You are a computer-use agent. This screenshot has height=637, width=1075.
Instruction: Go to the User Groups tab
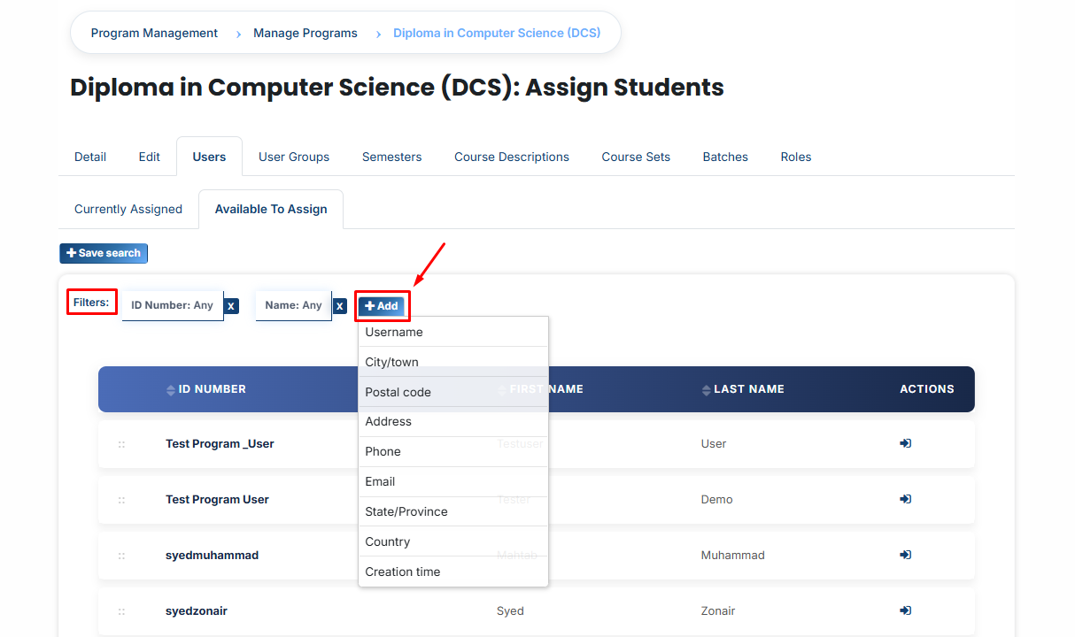point(294,157)
